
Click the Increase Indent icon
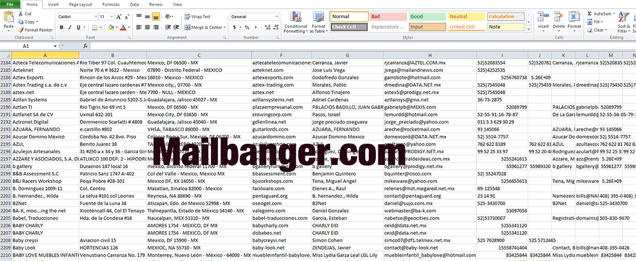point(175,27)
